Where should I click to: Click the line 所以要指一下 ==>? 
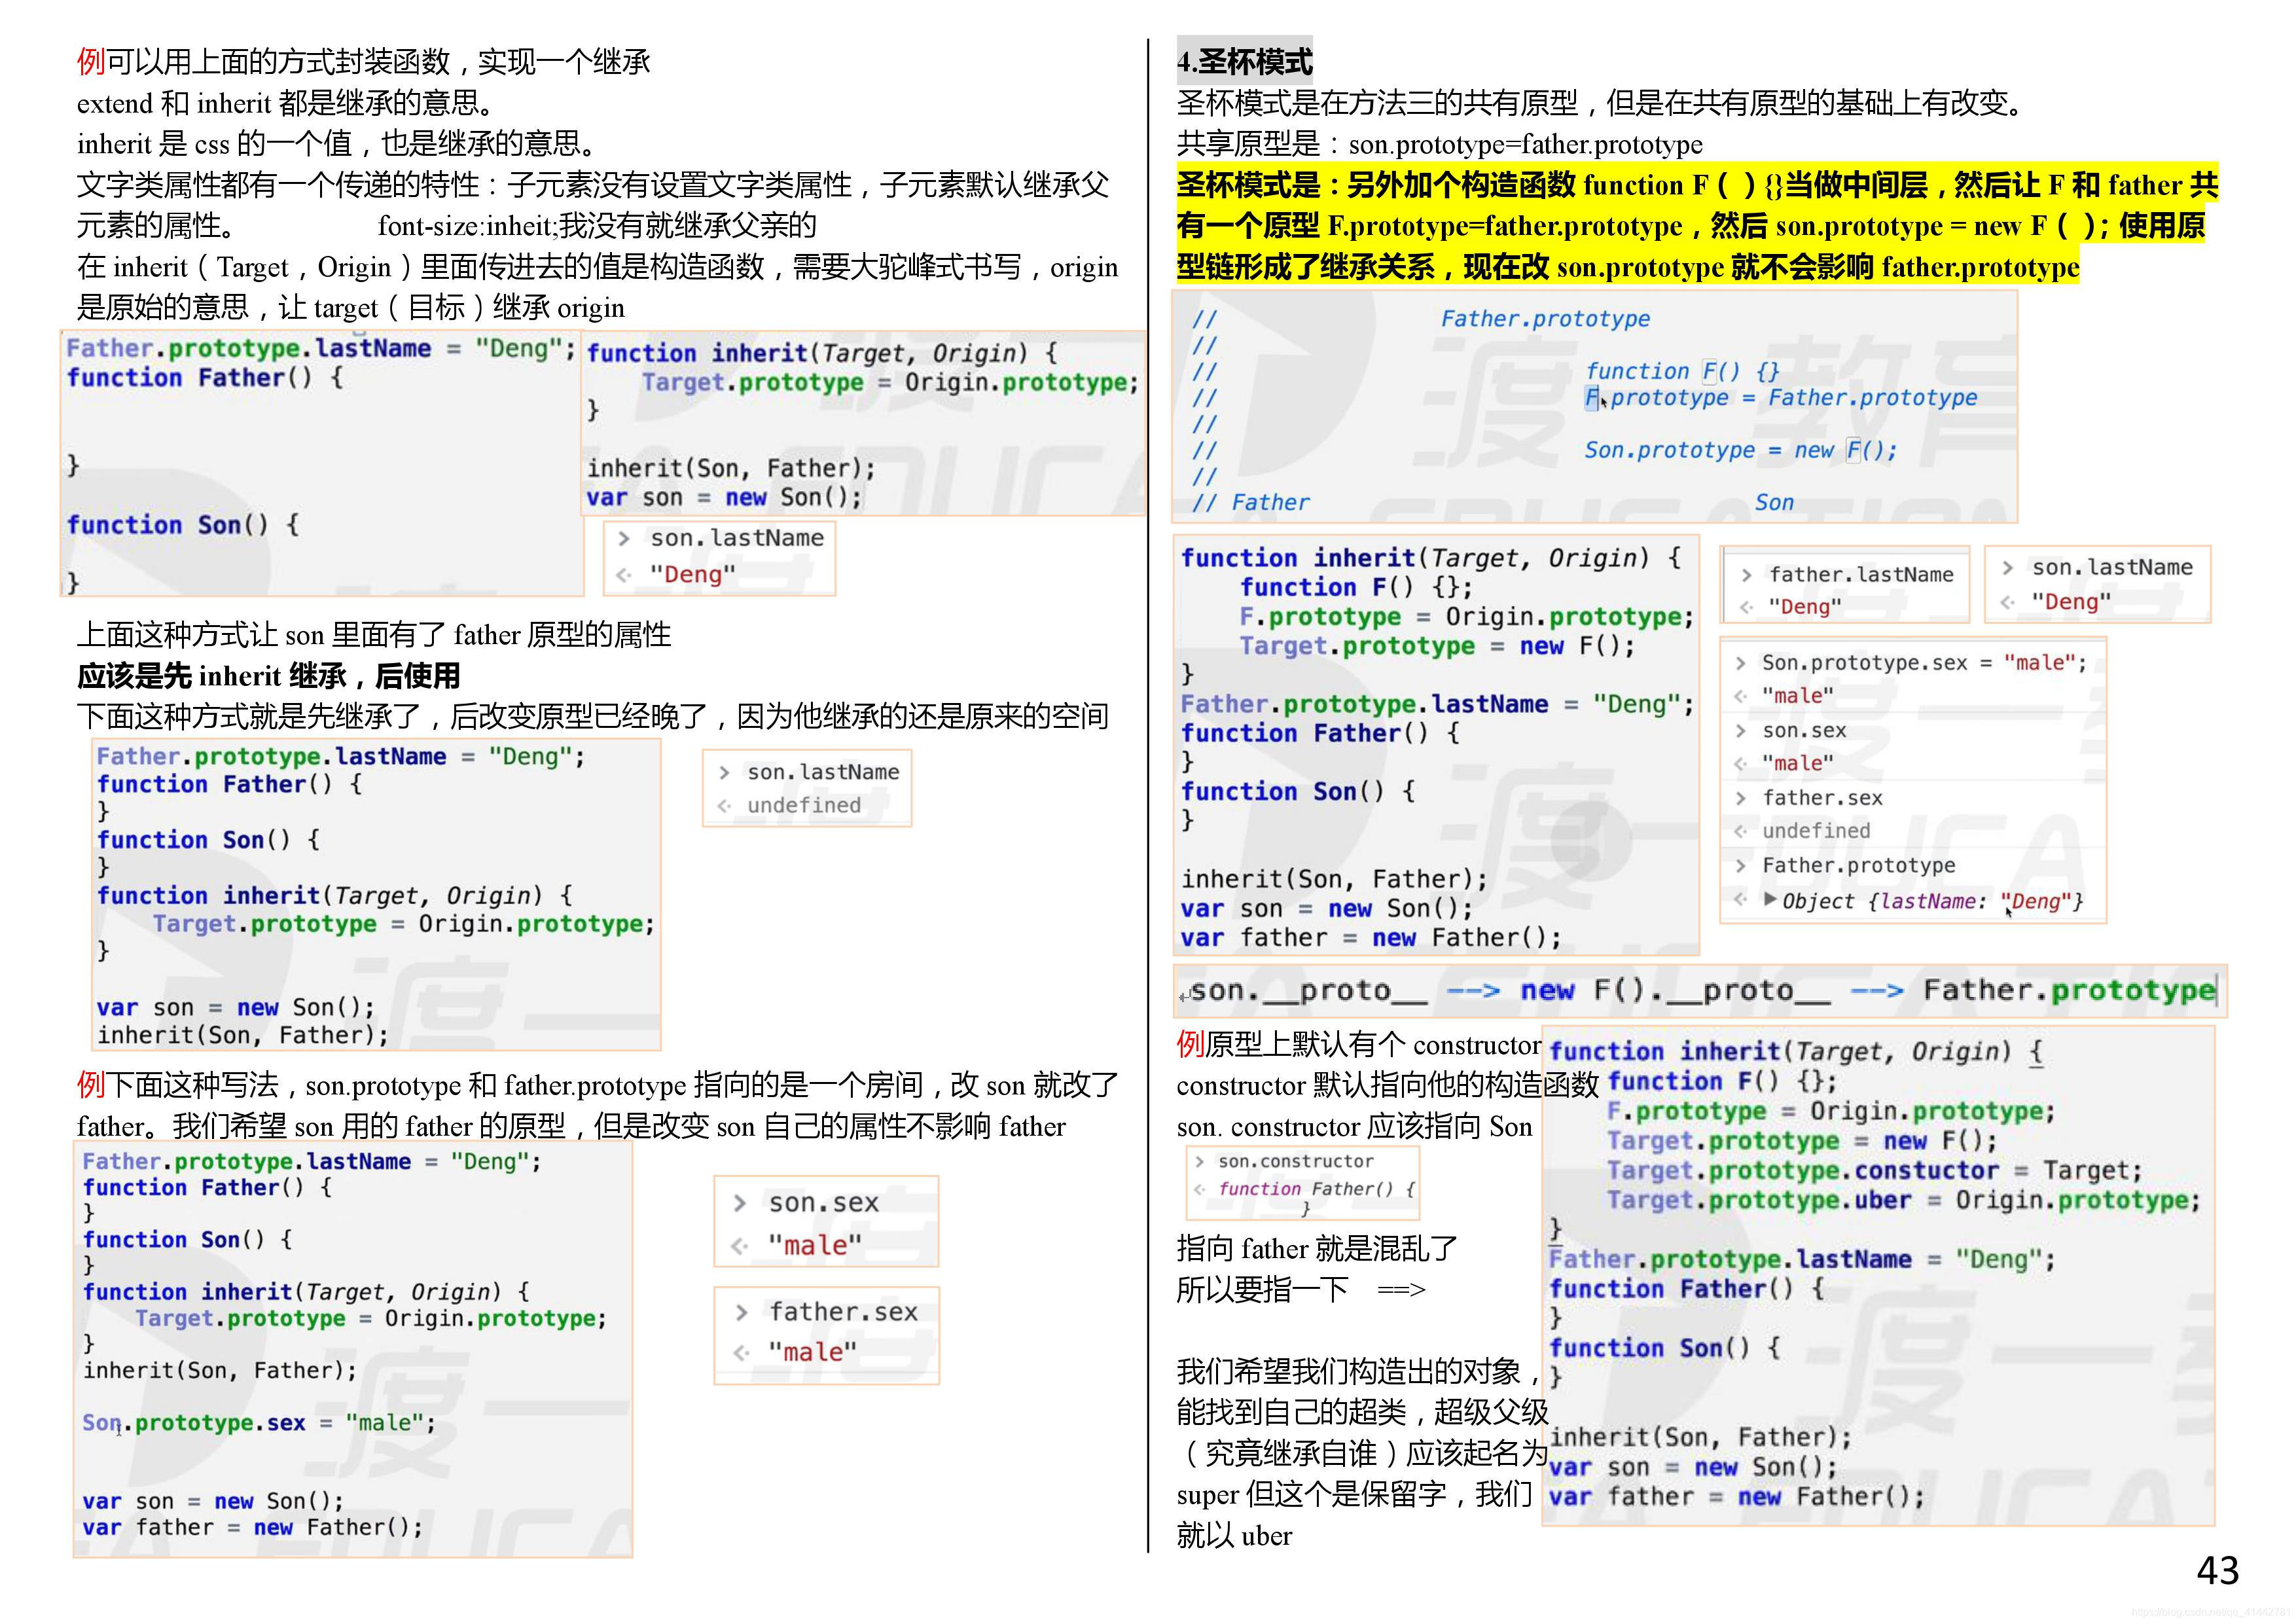click(1301, 1289)
